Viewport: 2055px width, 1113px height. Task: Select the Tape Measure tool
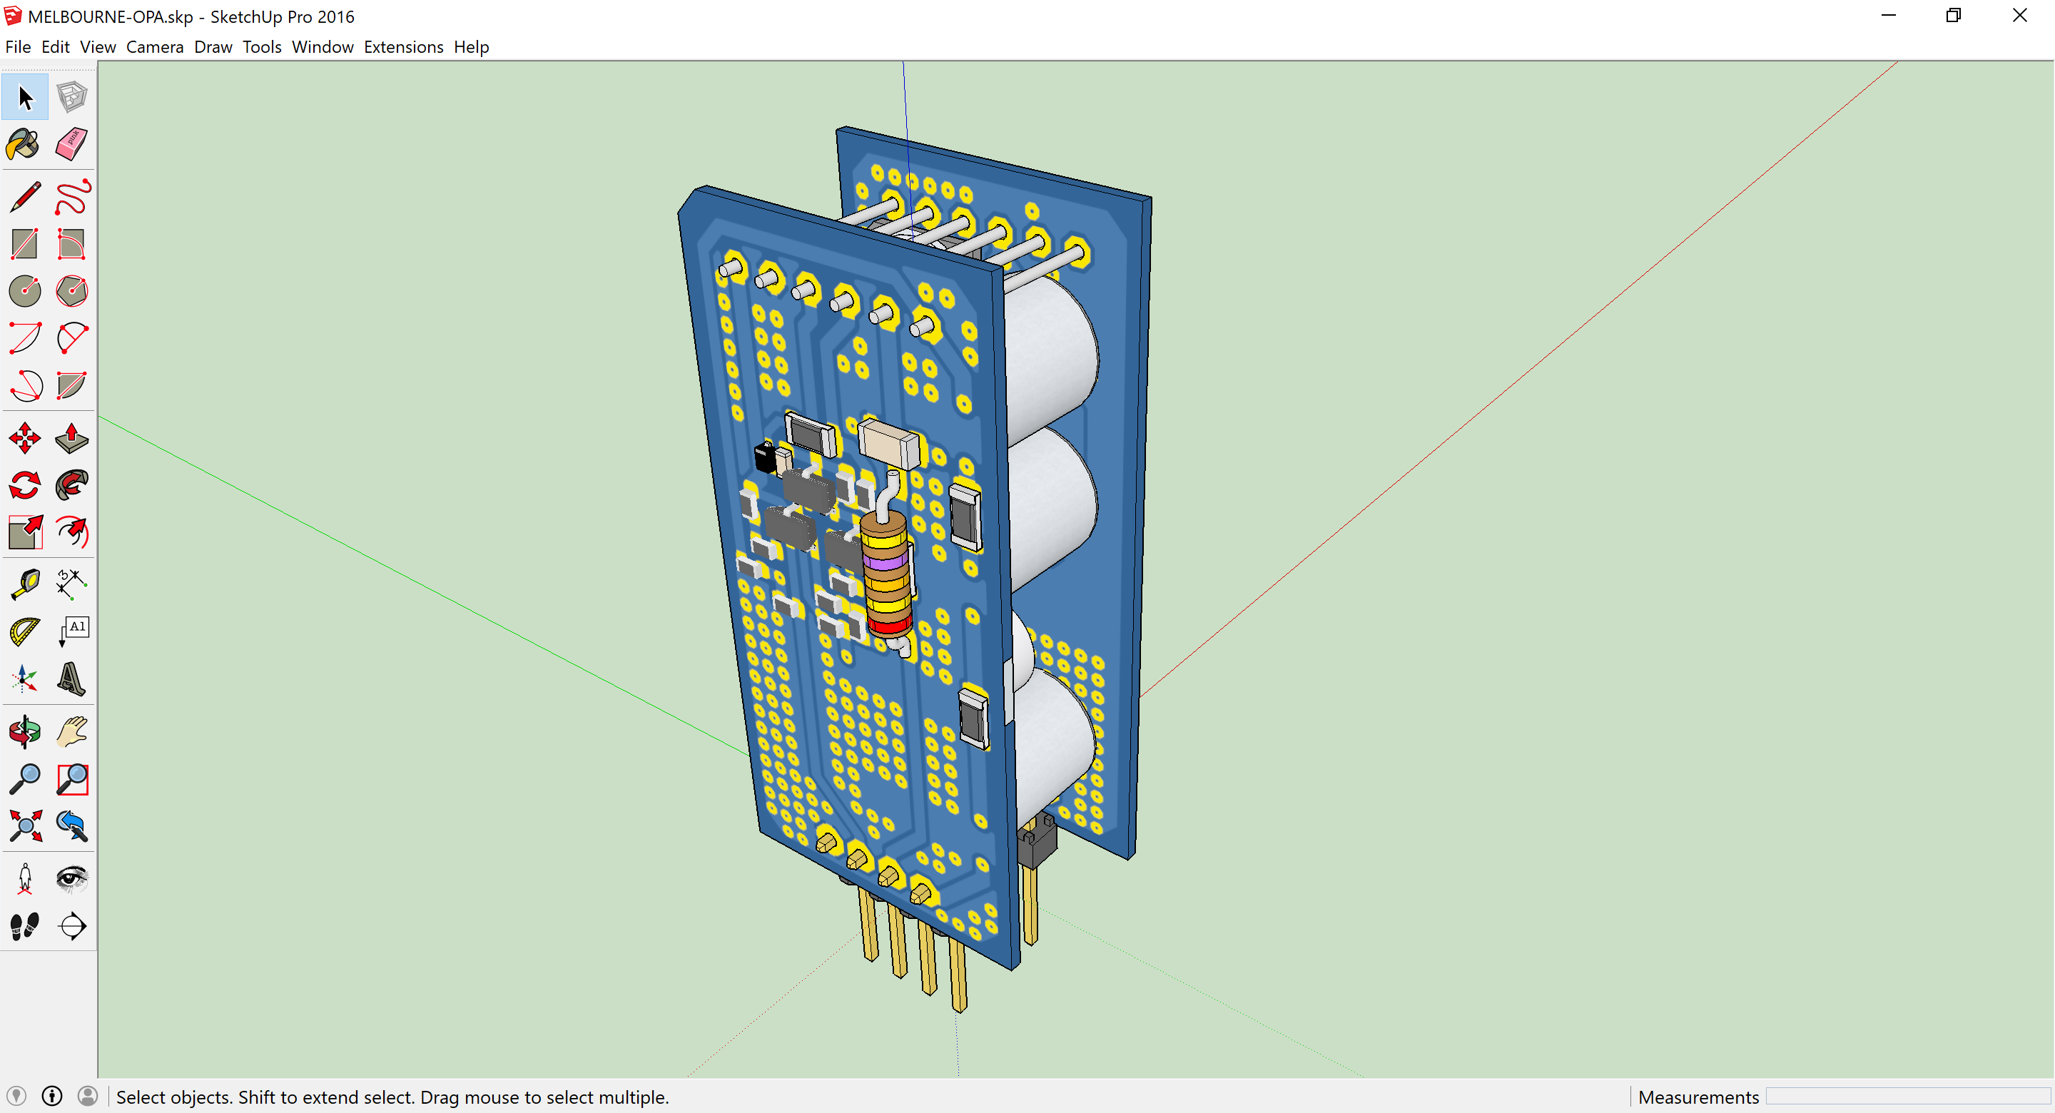pos(25,585)
